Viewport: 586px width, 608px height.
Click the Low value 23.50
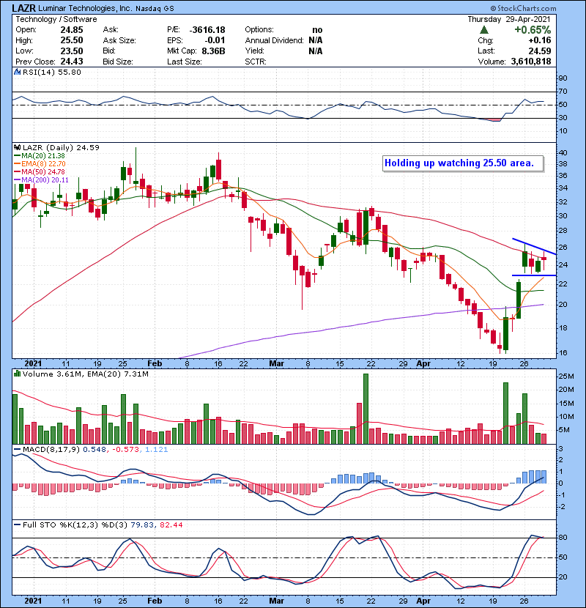point(72,51)
